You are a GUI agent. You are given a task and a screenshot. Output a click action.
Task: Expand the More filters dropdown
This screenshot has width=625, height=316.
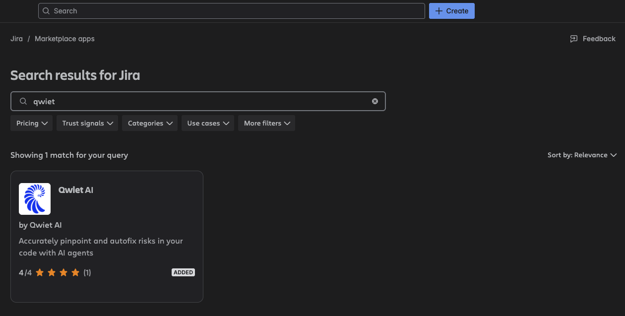(x=266, y=123)
